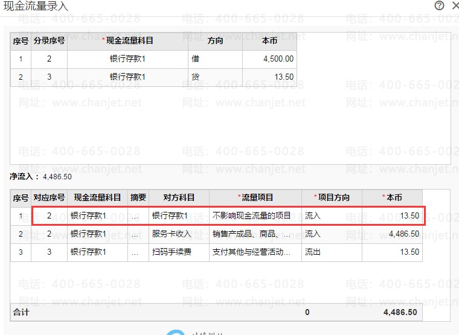Open the 摘要 ellipsis for 扫码手续费 row
The width and height of the screenshot is (459, 335).
click(134, 252)
